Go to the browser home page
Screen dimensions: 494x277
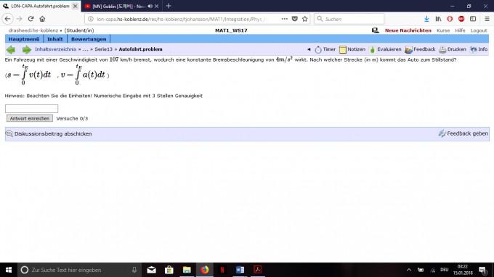click(x=42, y=19)
